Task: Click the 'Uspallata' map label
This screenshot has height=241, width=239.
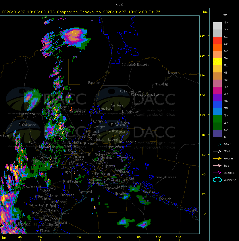Action: [x=27, y=114]
